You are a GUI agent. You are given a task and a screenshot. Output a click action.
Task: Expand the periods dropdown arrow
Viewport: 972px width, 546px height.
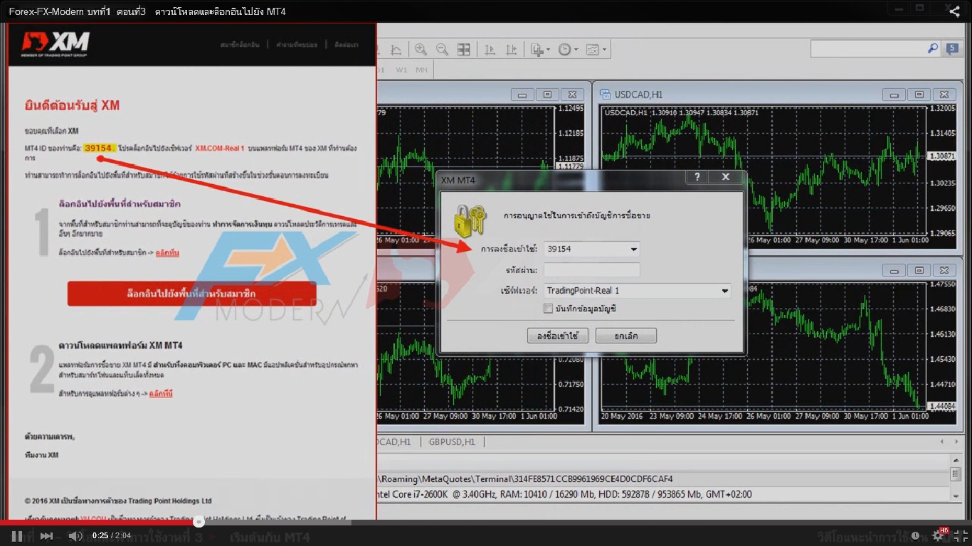click(576, 50)
